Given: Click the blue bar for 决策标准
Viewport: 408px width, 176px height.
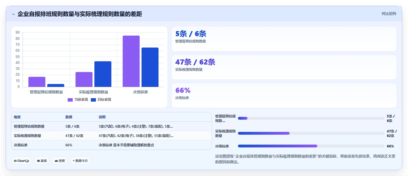Looking at the screenshot, I should pos(150,67).
